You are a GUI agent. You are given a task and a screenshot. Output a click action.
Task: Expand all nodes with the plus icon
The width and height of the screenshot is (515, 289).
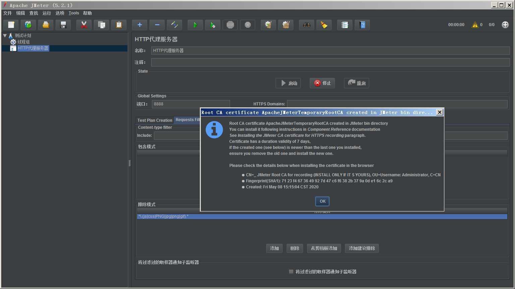140,25
